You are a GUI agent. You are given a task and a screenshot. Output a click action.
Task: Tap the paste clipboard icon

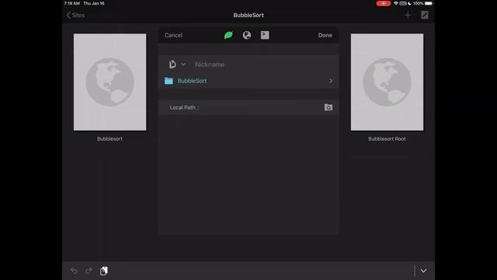point(103,271)
